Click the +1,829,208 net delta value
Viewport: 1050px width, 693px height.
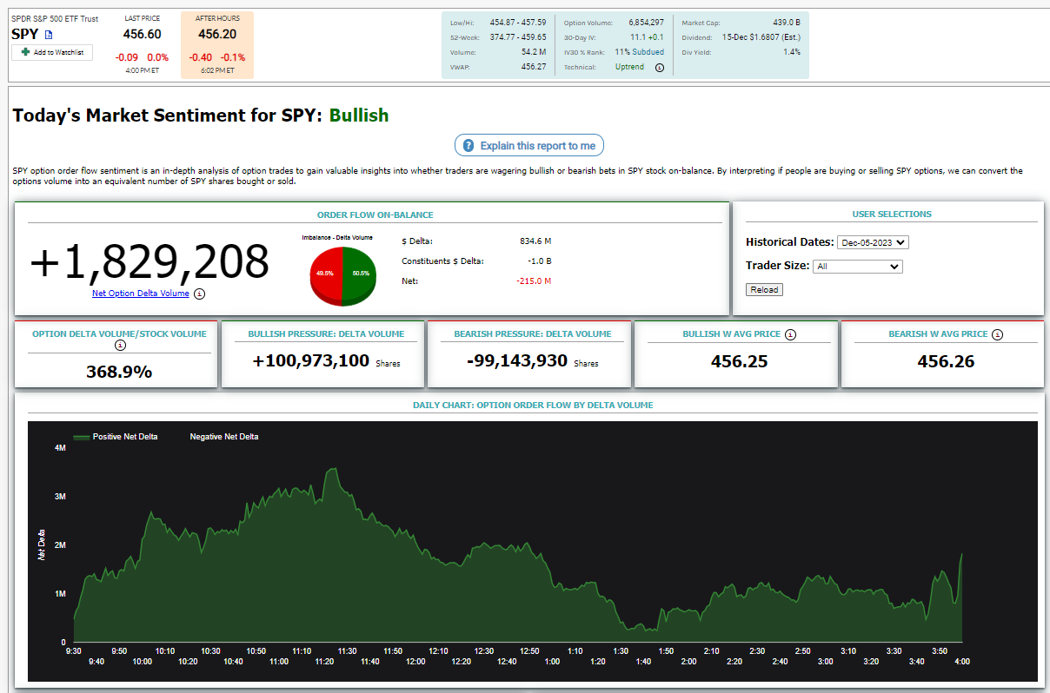[x=150, y=261]
